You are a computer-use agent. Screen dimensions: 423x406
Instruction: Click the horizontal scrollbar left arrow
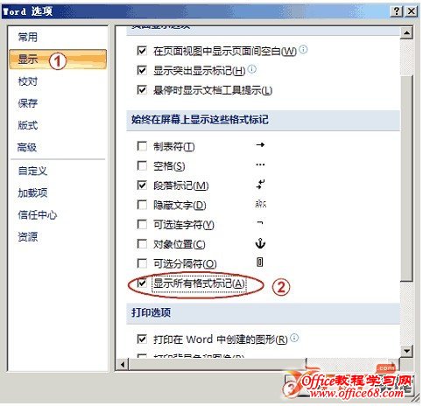(x=123, y=364)
